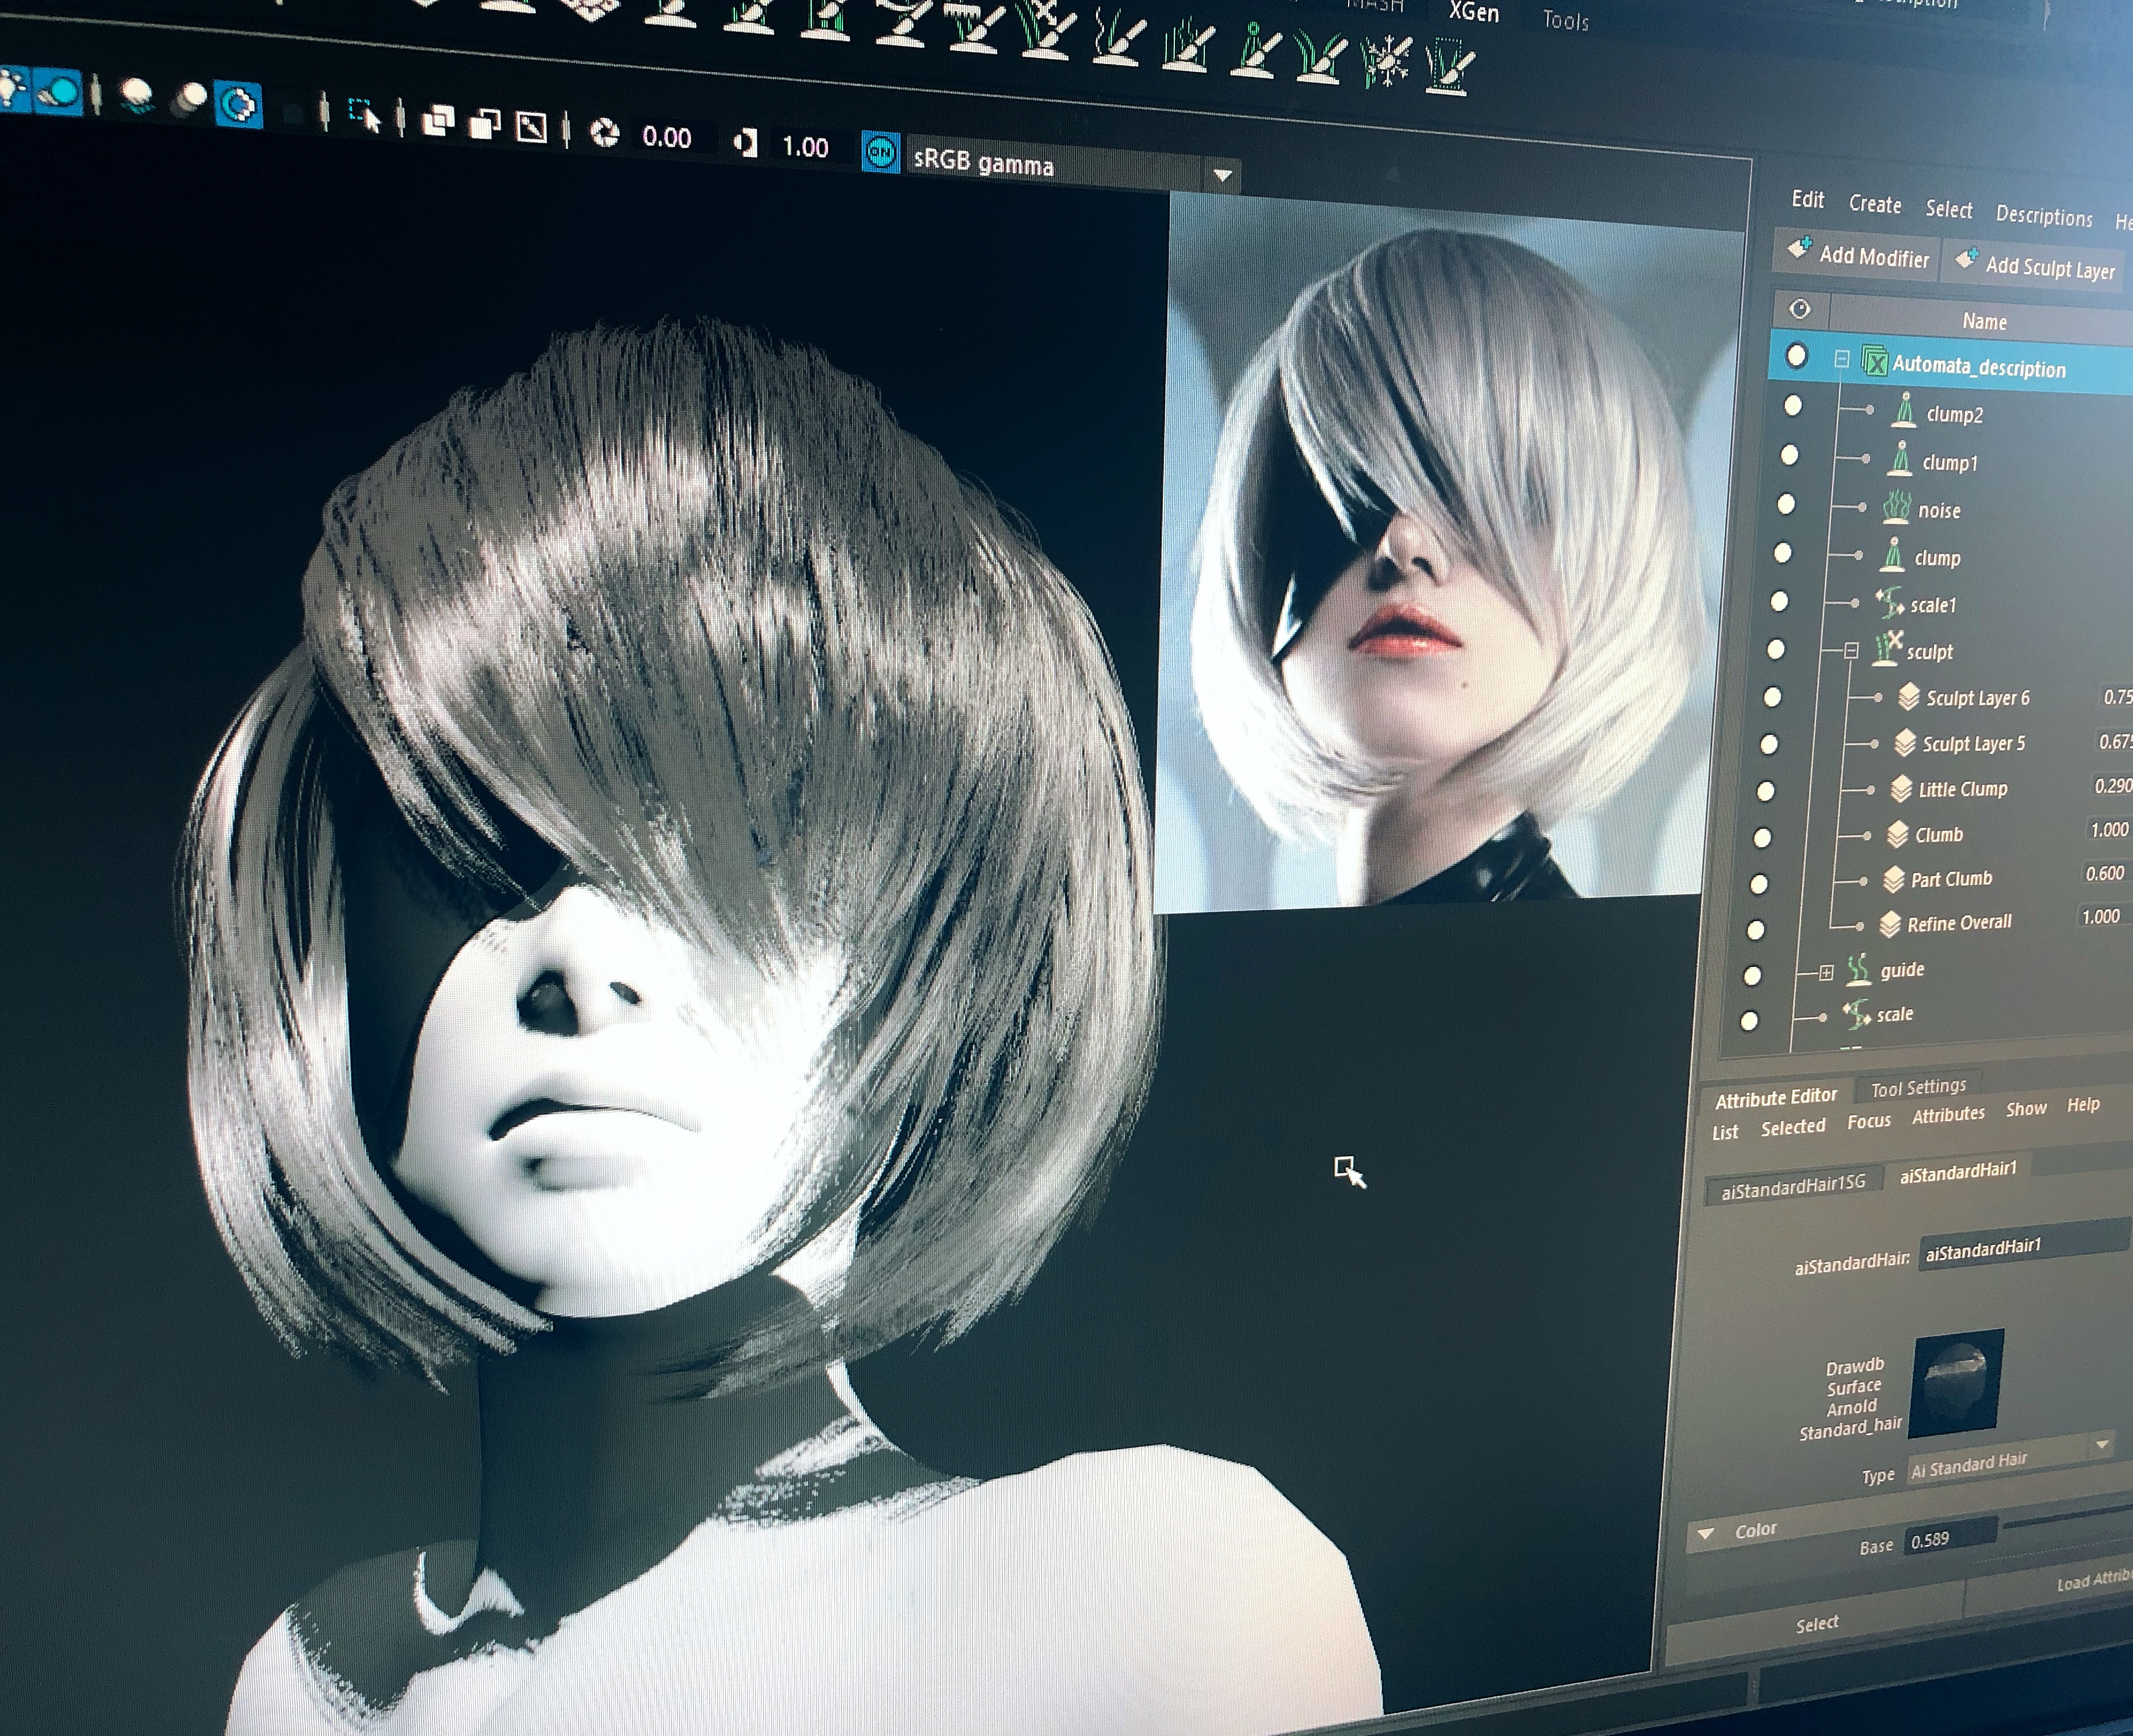Click the clock icon in the column header

click(1799, 309)
